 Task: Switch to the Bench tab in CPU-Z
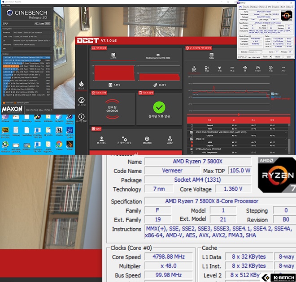pyautogui.click(x=283, y=7)
